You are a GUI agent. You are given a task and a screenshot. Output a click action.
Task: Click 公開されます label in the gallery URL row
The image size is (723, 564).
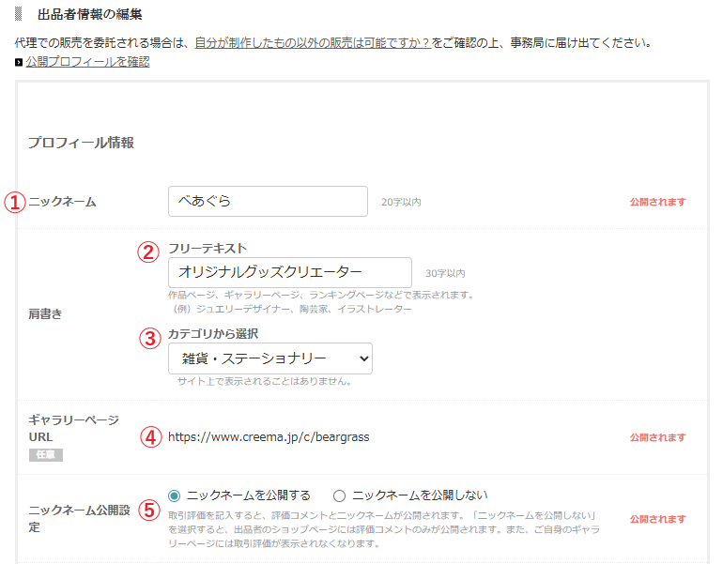click(657, 437)
